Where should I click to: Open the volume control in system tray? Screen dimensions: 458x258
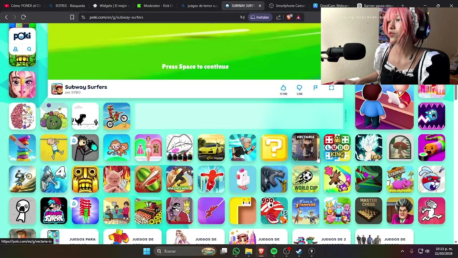[428, 251]
